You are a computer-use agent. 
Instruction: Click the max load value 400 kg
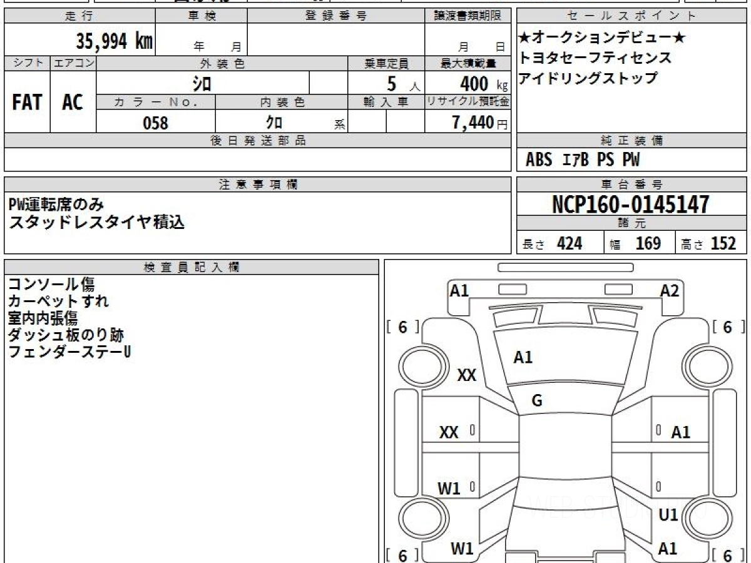coord(484,84)
